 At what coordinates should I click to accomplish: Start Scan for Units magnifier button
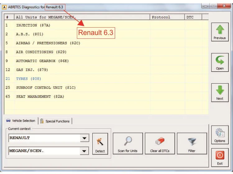[x=128, y=144]
